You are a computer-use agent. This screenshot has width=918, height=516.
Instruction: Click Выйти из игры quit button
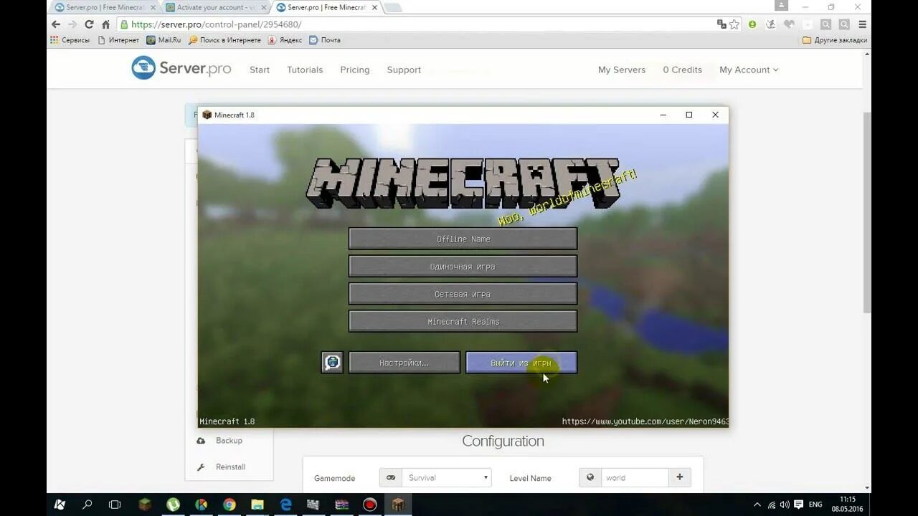pyautogui.click(x=521, y=363)
